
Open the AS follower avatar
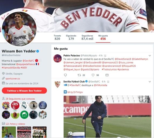click(x=15, y=105)
